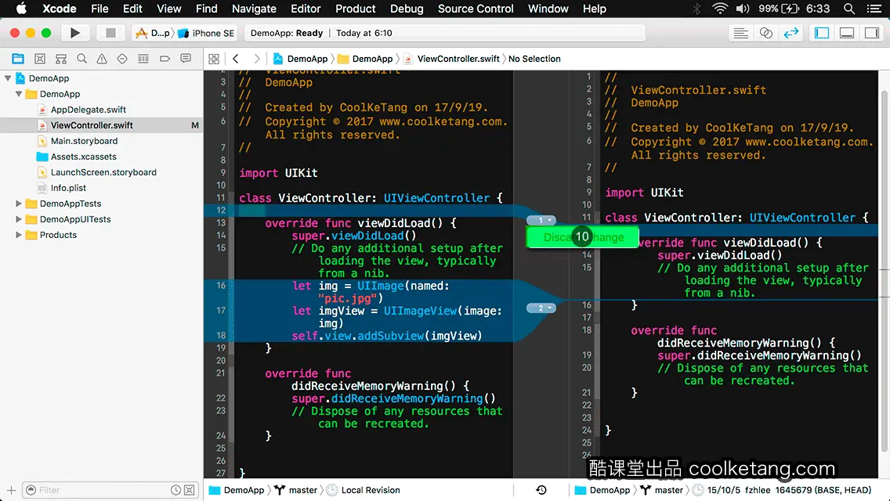The width and height of the screenshot is (890, 501).
Task: Toggle the Debug area visibility
Action: pyautogui.click(x=847, y=33)
